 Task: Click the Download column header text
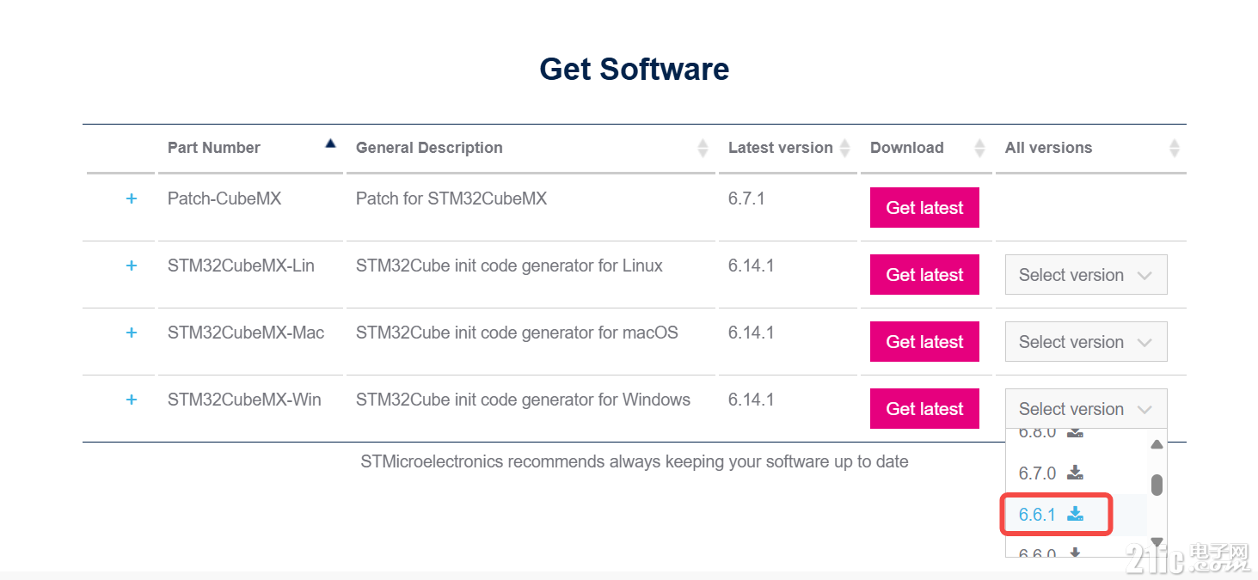pos(907,148)
